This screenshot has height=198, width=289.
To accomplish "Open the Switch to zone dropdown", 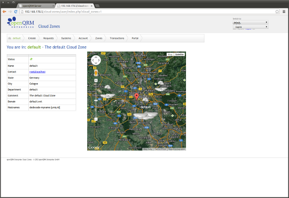I will (x=250, y=22).
